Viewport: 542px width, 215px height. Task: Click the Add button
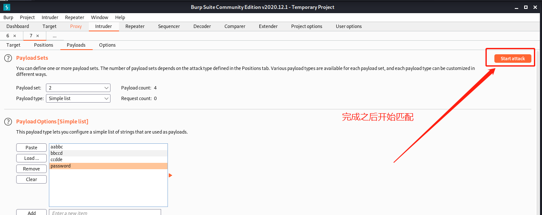[31, 213]
